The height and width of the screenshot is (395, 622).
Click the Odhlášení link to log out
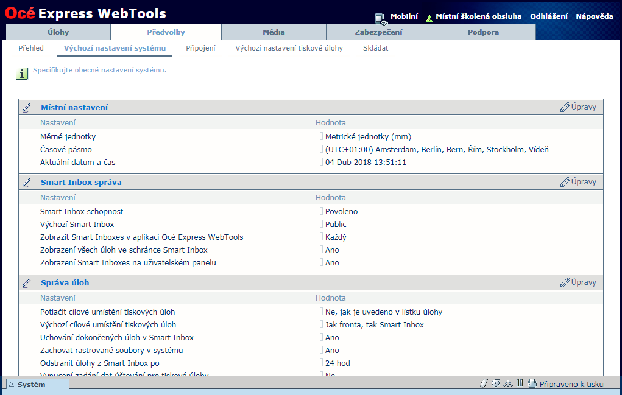click(549, 16)
